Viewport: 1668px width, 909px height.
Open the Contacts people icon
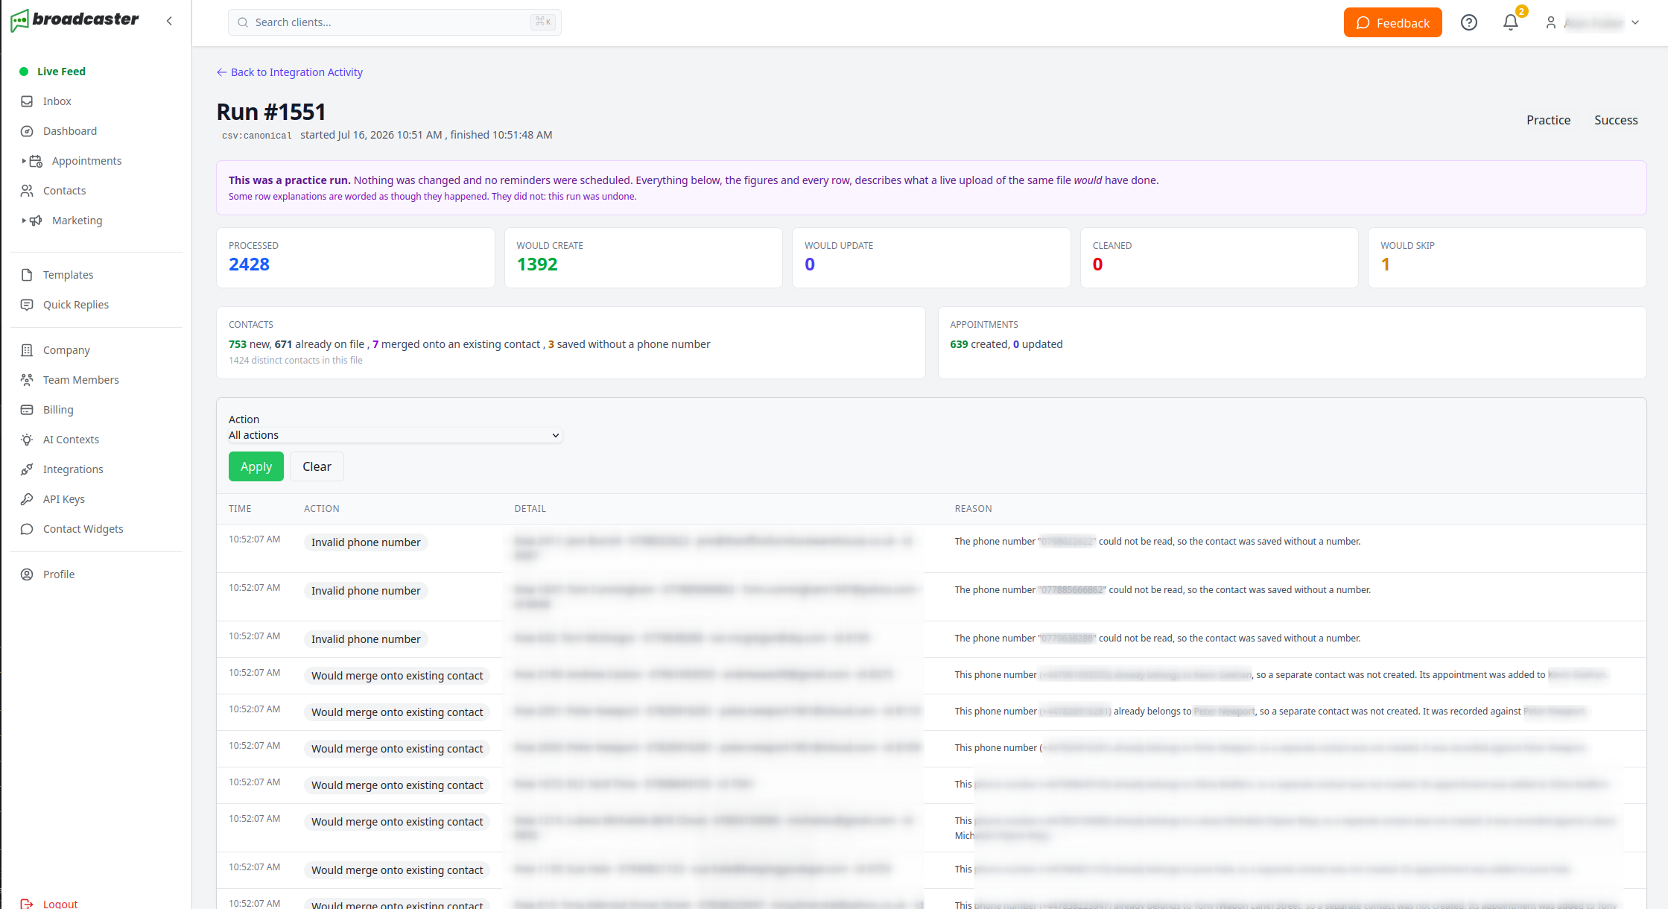pyautogui.click(x=27, y=191)
